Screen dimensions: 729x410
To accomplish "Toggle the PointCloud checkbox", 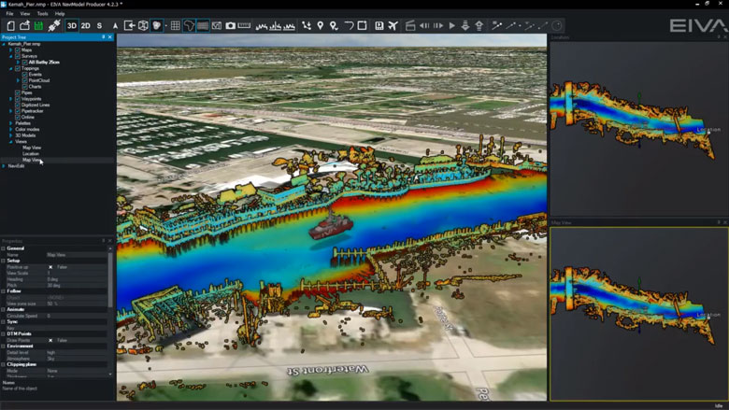I will (x=24, y=80).
